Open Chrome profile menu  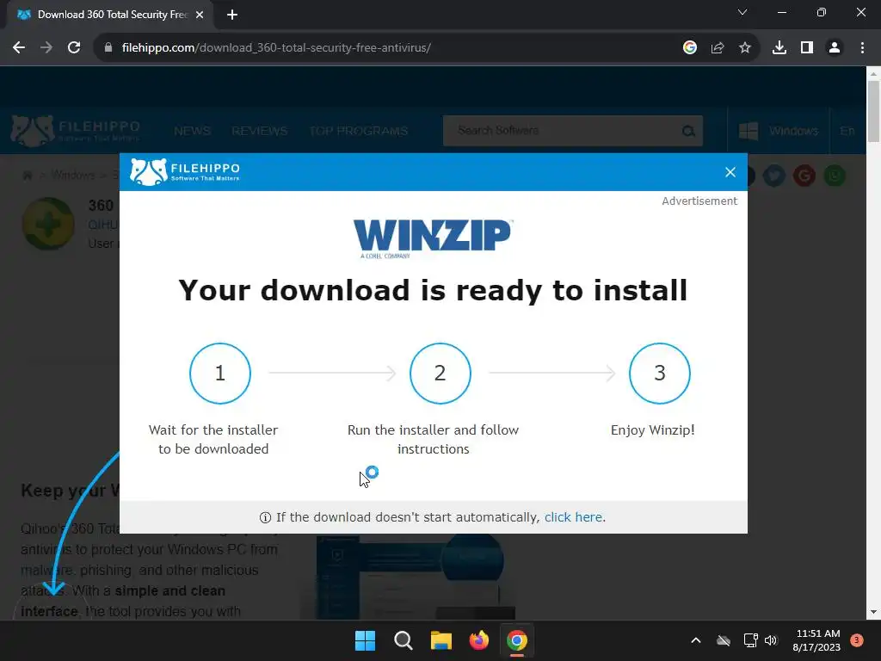coord(835,48)
